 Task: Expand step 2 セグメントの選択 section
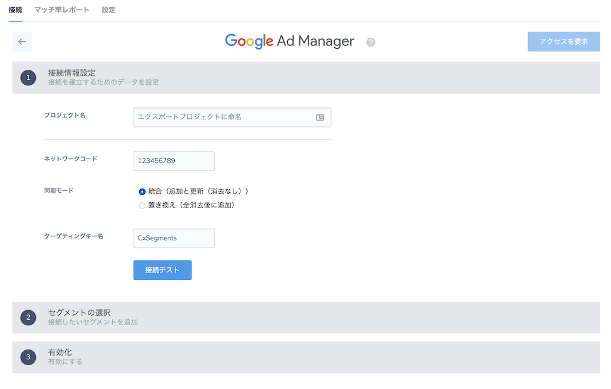(x=306, y=317)
